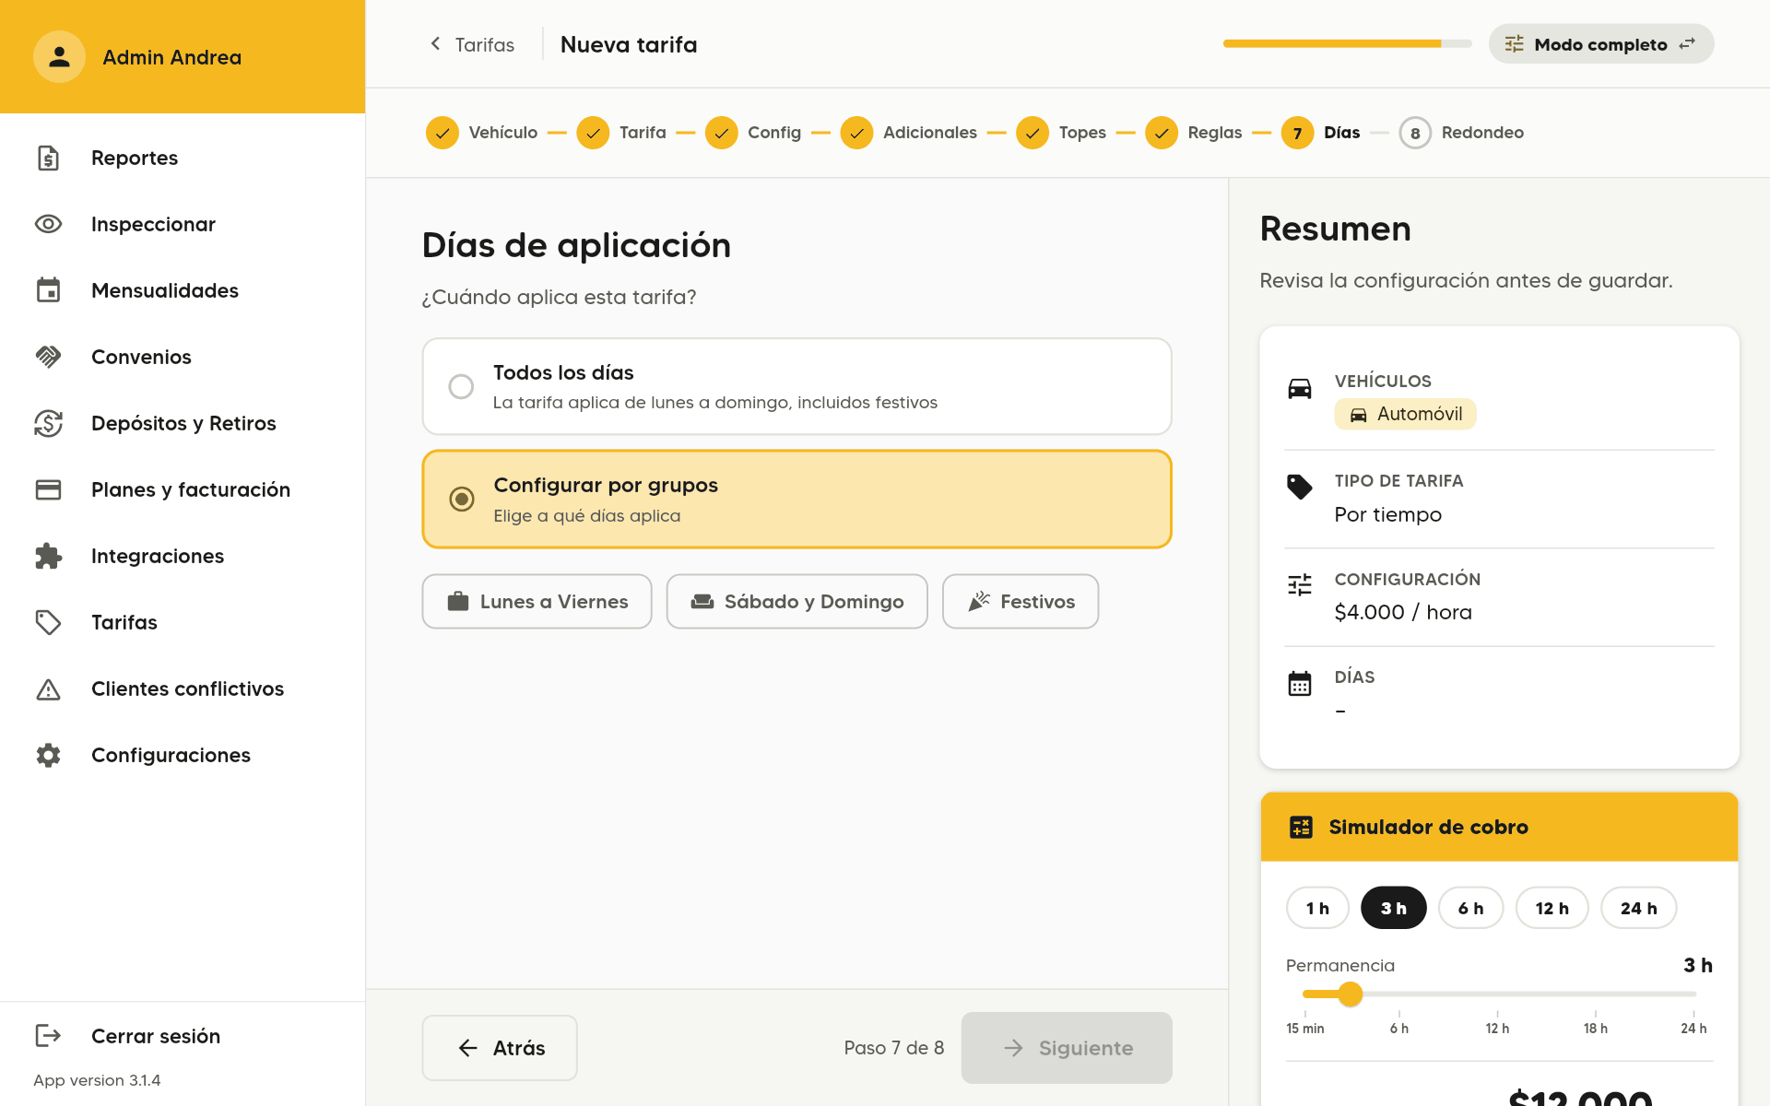Jump to the Adicionales step
Screen dimensions: 1770x1106
click(909, 133)
